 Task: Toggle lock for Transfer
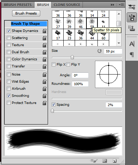coord(44,66)
